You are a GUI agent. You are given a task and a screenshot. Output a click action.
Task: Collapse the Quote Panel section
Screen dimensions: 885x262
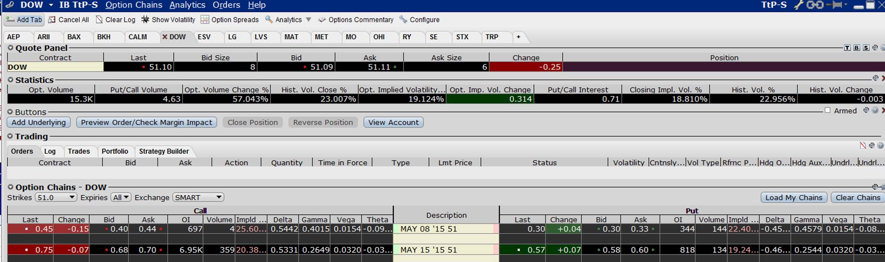click(x=11, y=48)
